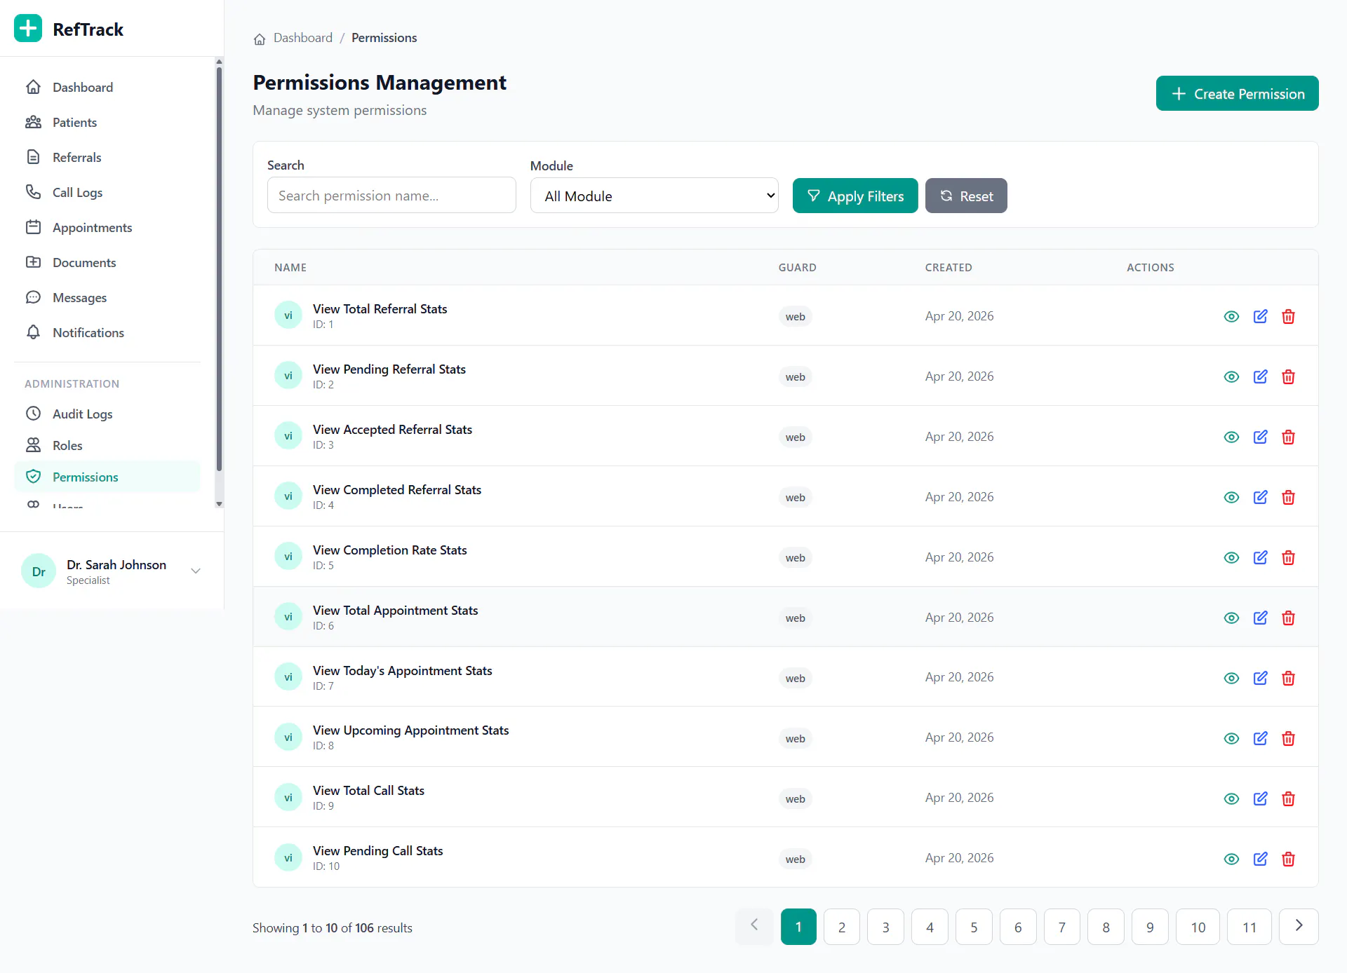Go to pagination page 5

[974, 927]
